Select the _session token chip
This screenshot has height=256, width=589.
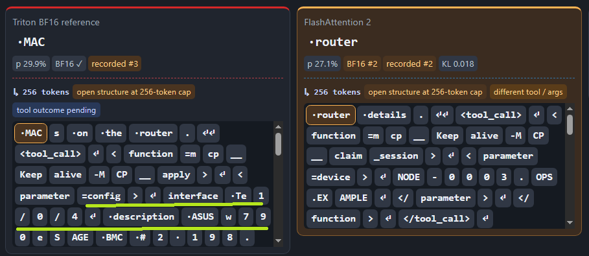pos(396,156)
